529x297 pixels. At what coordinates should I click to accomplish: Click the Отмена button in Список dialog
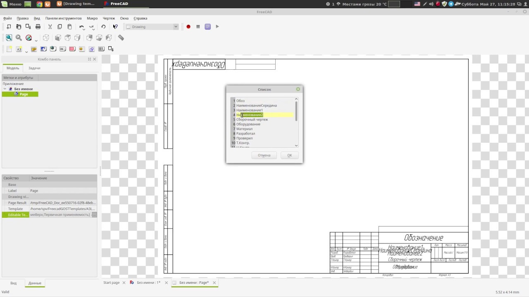coord(264,155)
